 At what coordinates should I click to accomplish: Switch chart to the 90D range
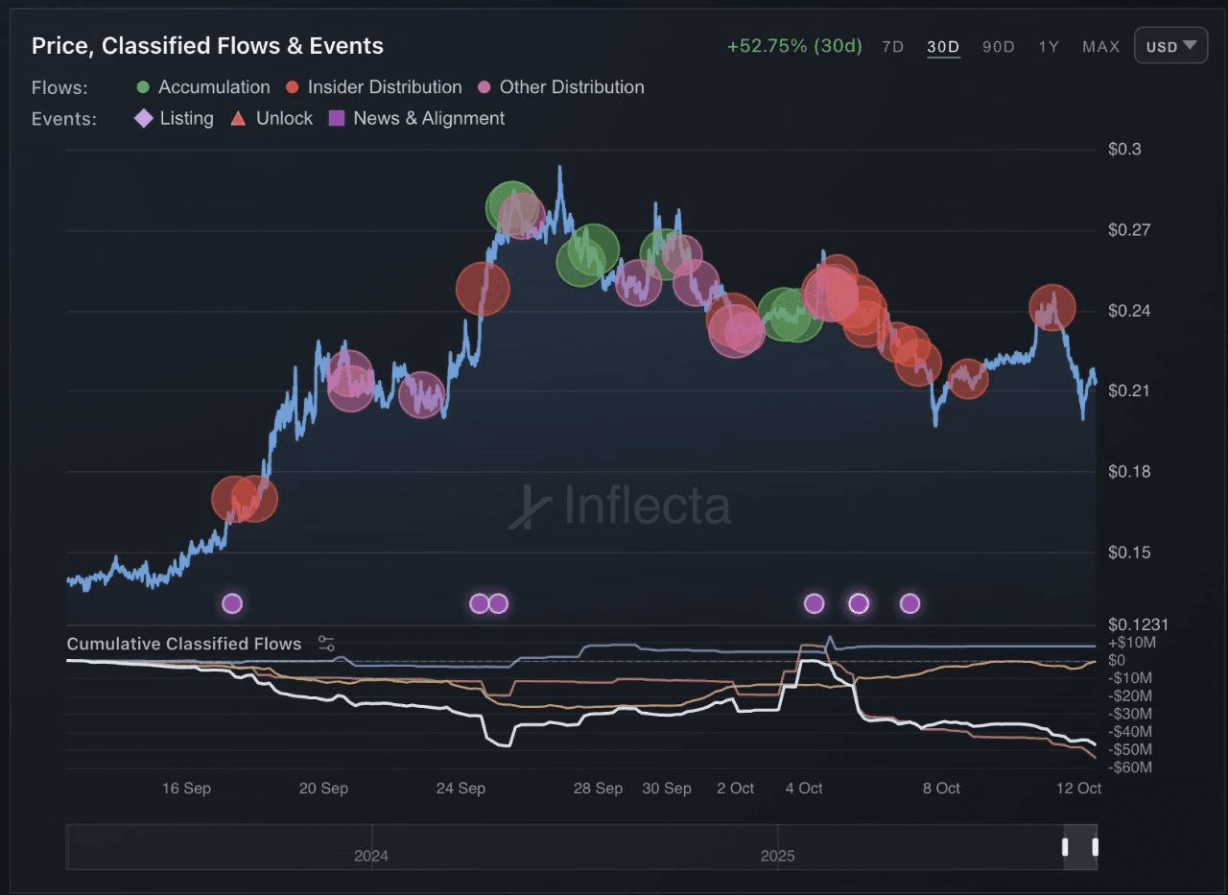tap(999, 46)
